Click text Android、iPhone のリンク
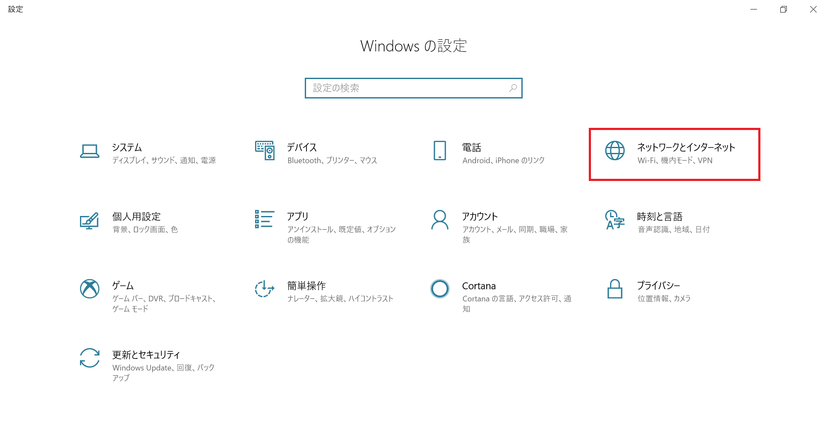The width and height of the screenshot is (827, 422). (504, 160)
